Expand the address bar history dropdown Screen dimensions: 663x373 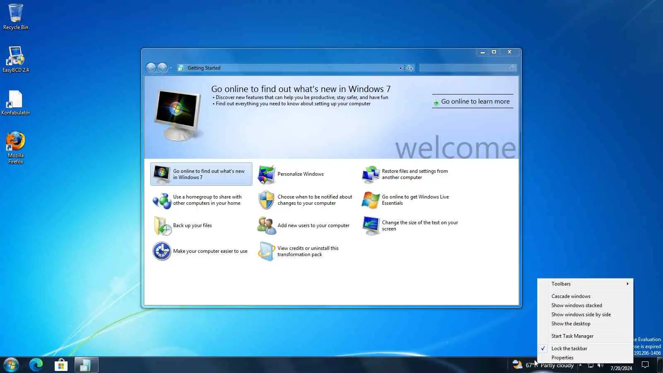click(x=400, y=68)
